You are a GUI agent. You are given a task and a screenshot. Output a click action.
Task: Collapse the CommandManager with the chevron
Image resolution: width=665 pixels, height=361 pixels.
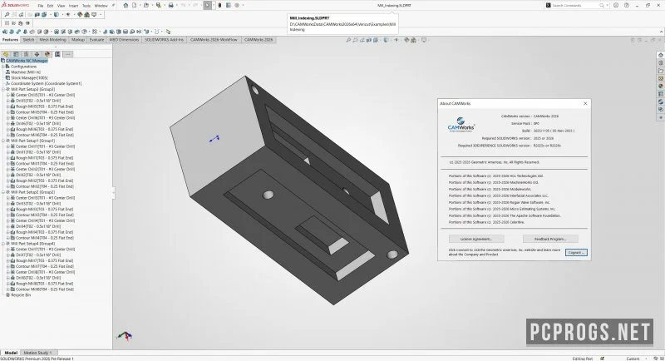click(x=661, y=32)
